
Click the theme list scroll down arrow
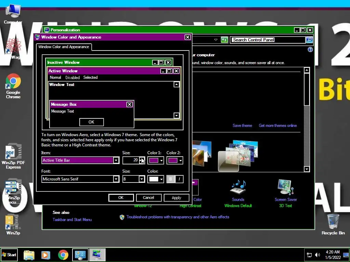tap(307, 169)
